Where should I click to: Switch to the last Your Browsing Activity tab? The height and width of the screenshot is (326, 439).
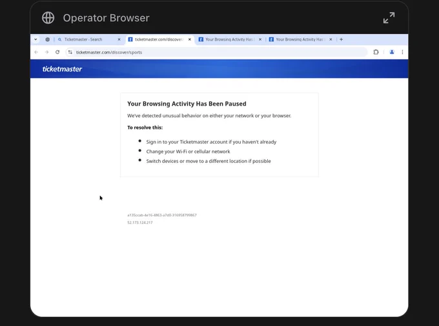(300, 39)
